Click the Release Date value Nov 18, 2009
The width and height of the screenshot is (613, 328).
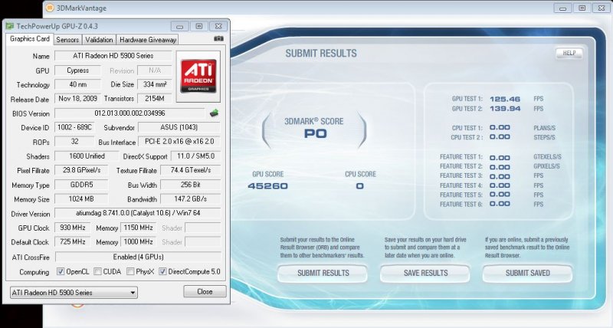[77, 99]
